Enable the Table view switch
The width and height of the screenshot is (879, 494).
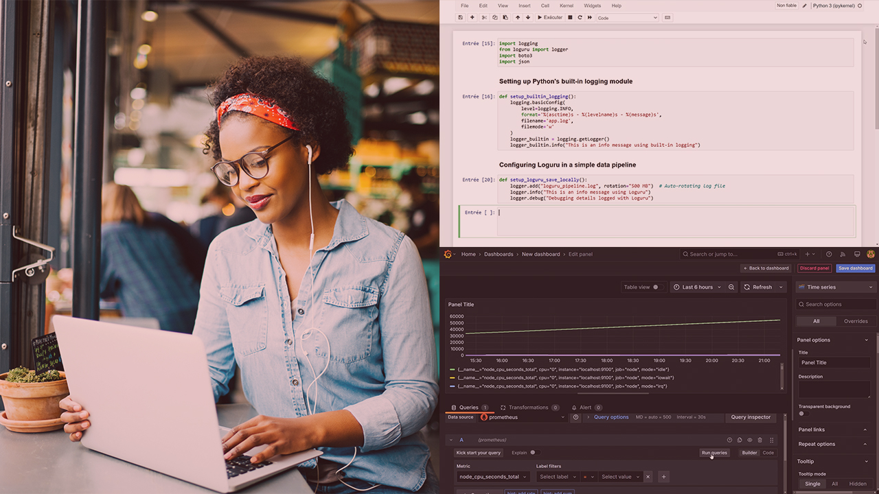657,287
